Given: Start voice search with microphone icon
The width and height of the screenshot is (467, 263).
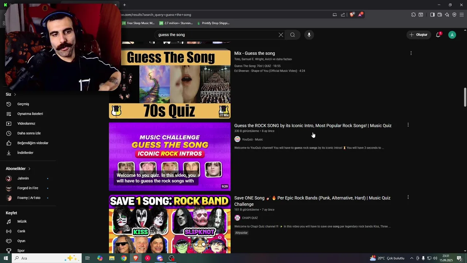Looking at the screenshot, I should (309, 35).
